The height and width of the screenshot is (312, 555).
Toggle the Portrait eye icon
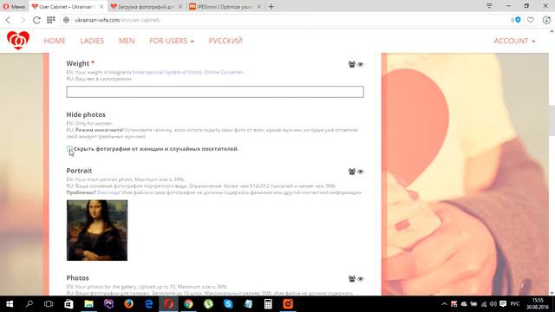[361, 172]
